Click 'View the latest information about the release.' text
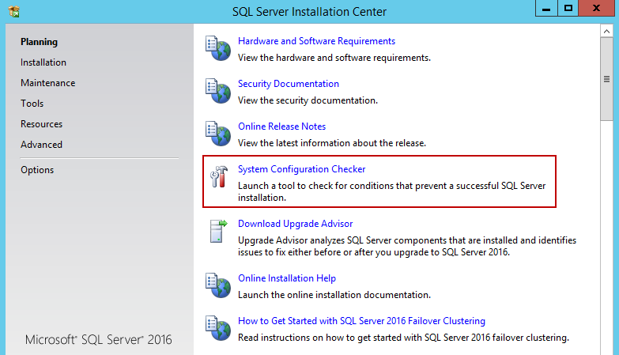619x355 pixels. (332, 143)
